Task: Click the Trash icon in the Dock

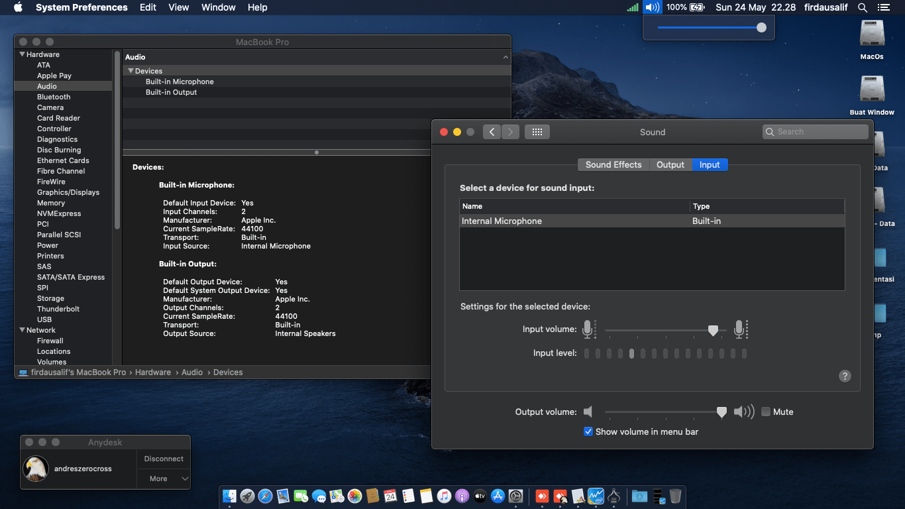Action: pos(675,496)
